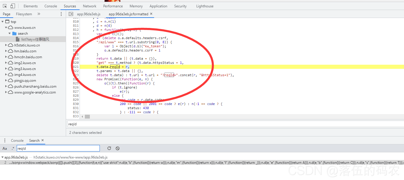Viewport: 404px width, 180px height.
Task: Switch to the Network tab
Action: click(x=90, y=6)
